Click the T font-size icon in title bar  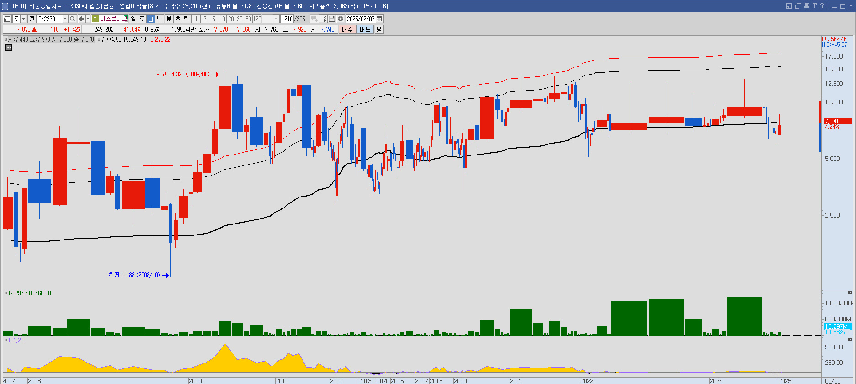[814, 6]
